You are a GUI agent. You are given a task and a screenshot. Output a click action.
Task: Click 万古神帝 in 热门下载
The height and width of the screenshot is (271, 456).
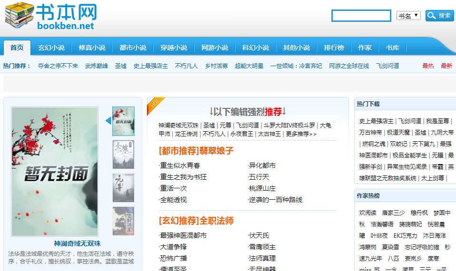pos(370,132)
